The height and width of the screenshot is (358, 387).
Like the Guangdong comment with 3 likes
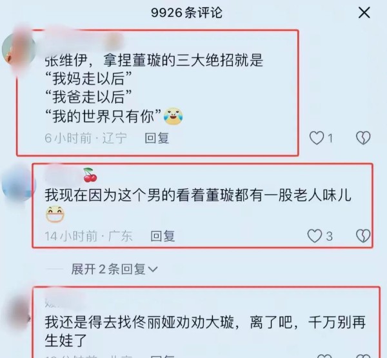pyautogui.click(x=315, y=236)
